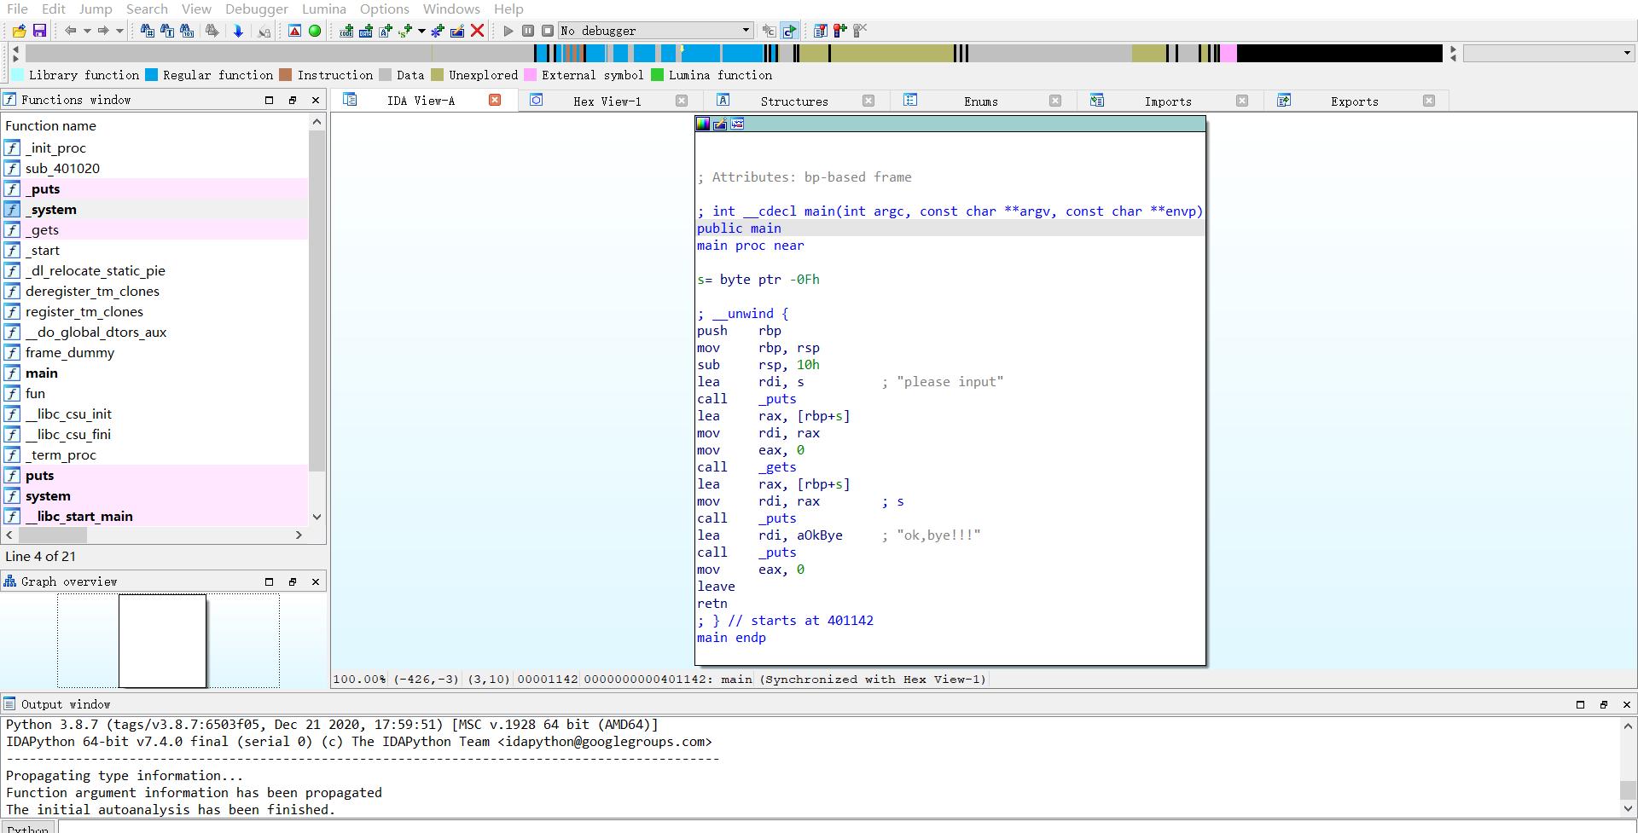Open the combo box right of the navigation band
Viewport: 1638px width, 833px height.
(1549, 53)
